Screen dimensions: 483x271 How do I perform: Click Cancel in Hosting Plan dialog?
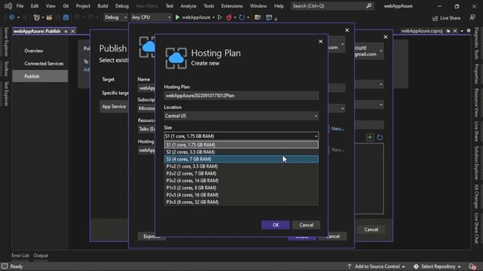pos(306,225)
